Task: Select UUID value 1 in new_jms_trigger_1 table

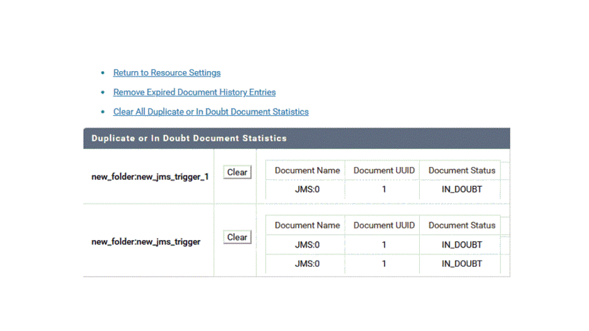Action: pos(384,190)
